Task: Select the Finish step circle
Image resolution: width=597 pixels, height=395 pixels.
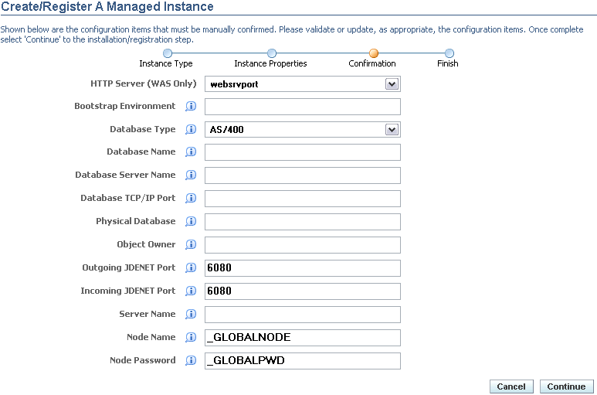Action: pyautogui.click(x=449, y=53)
